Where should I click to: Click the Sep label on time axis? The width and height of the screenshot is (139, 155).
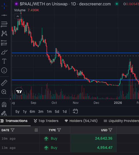coord(33,103)
